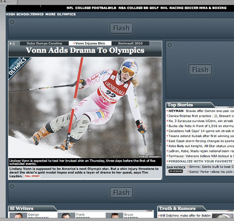
Task: Open LeBron, Kobe, Wade rejoin national team story
Action: tap(200, 151)
